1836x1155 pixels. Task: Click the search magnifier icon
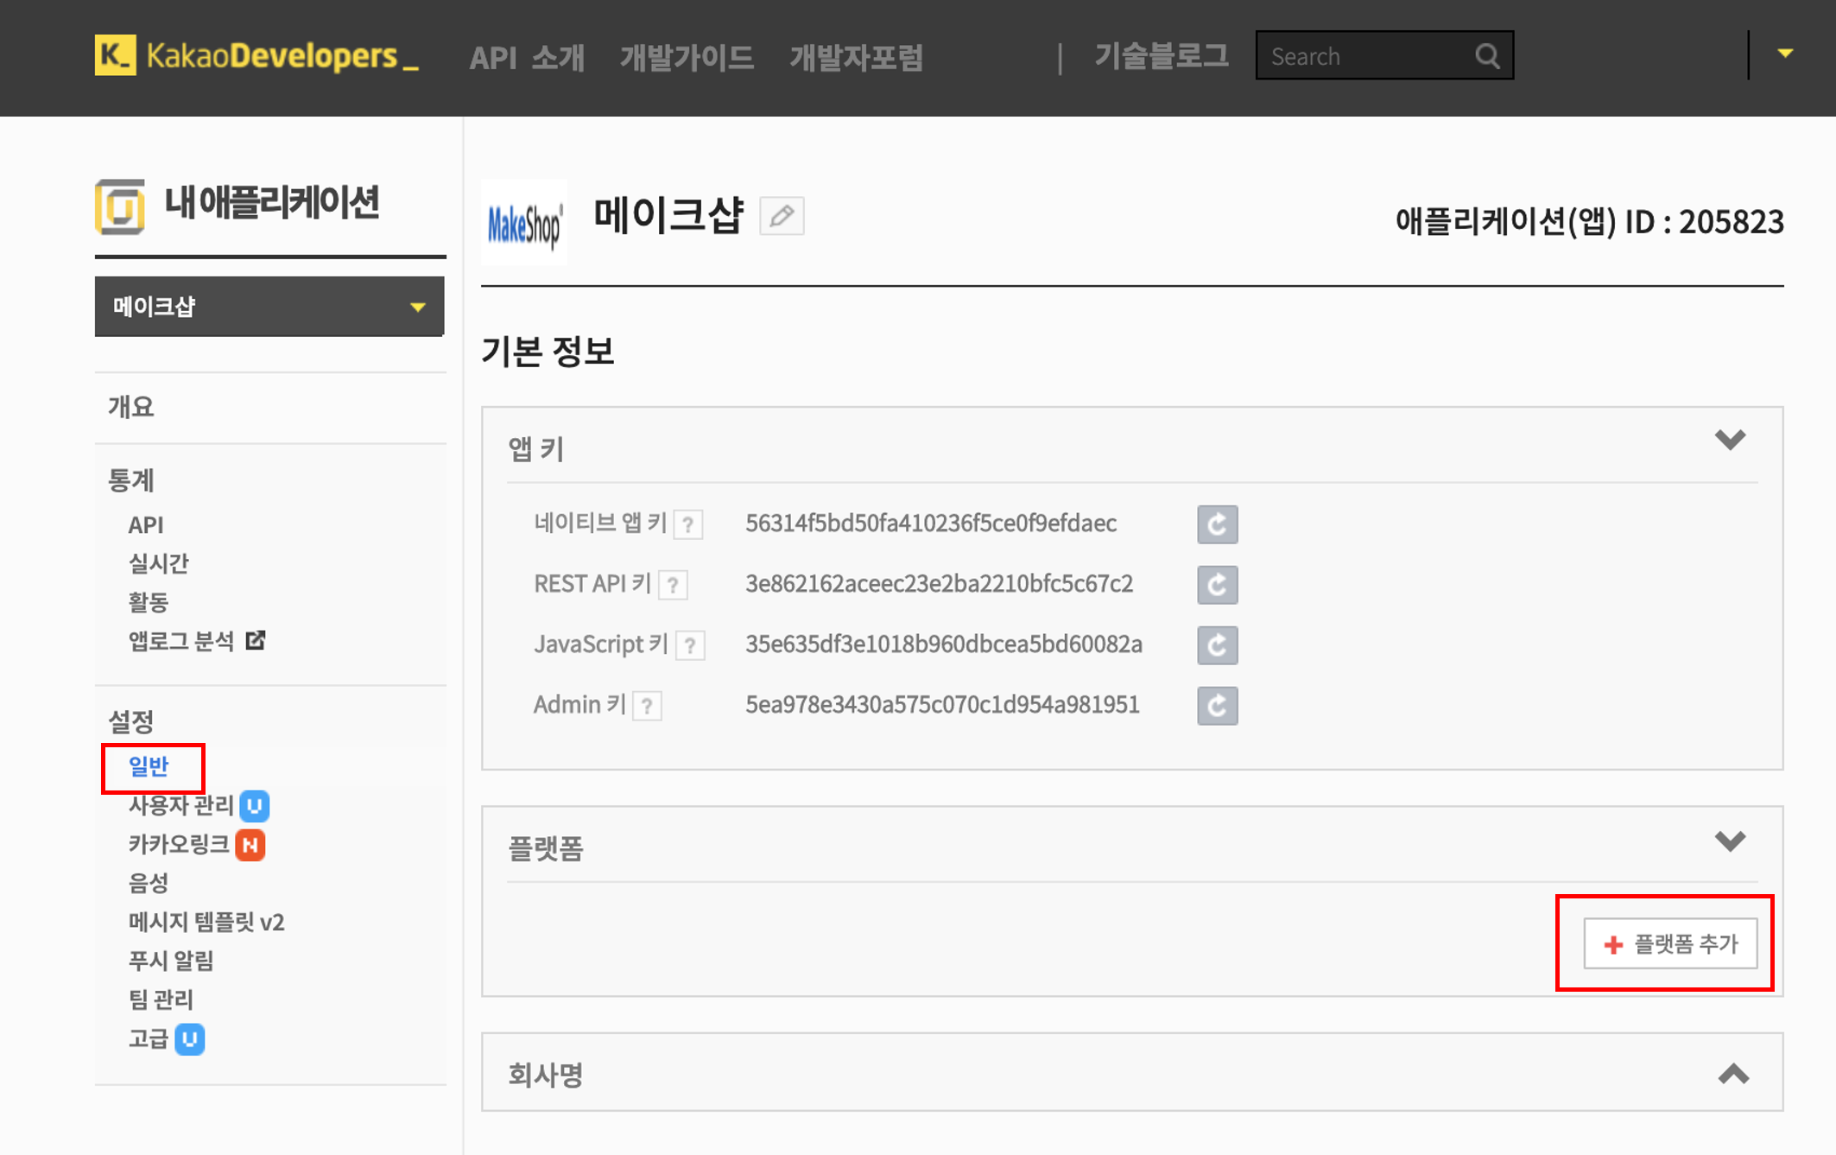tap(1487, 56)
